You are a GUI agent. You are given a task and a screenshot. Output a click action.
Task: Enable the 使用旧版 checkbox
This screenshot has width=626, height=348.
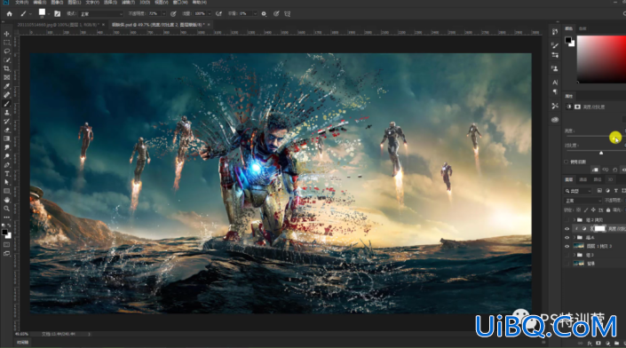point(567,162)
